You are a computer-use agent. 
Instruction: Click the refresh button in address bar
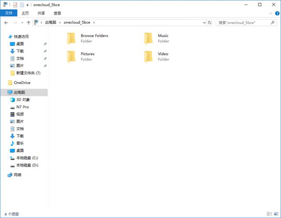(x=210, y=22)
